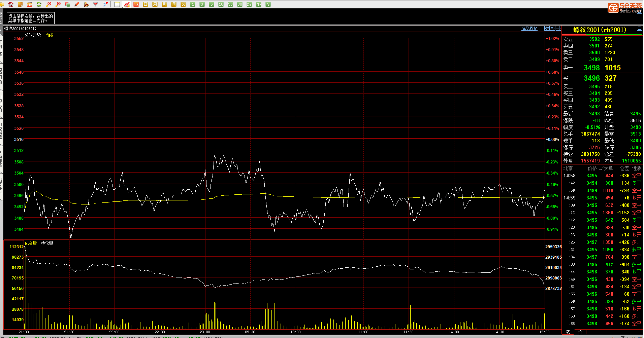Click the yellow X period button
The width and height of the screenshot is (644, 338).
pyautogui.click(x=183, y=4)
